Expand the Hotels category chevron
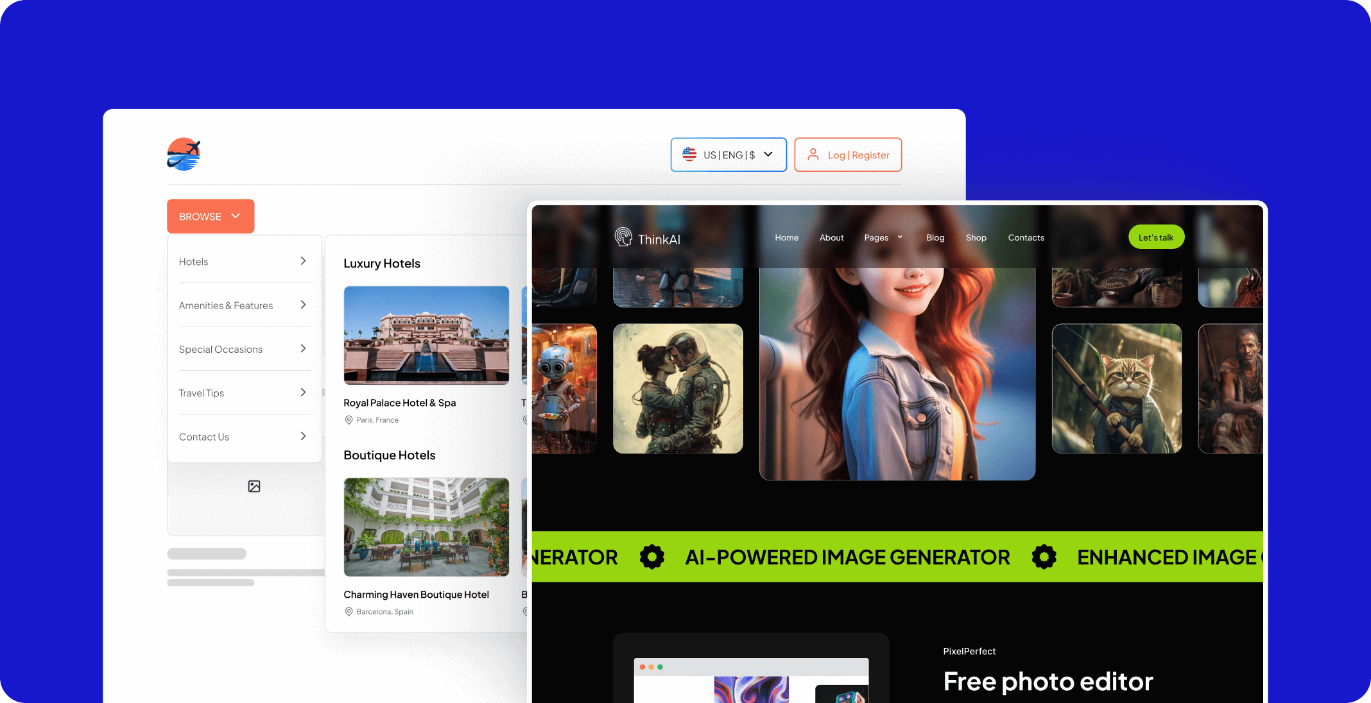The width and height of the screenshot is (1371, 703). coord(302,261)
